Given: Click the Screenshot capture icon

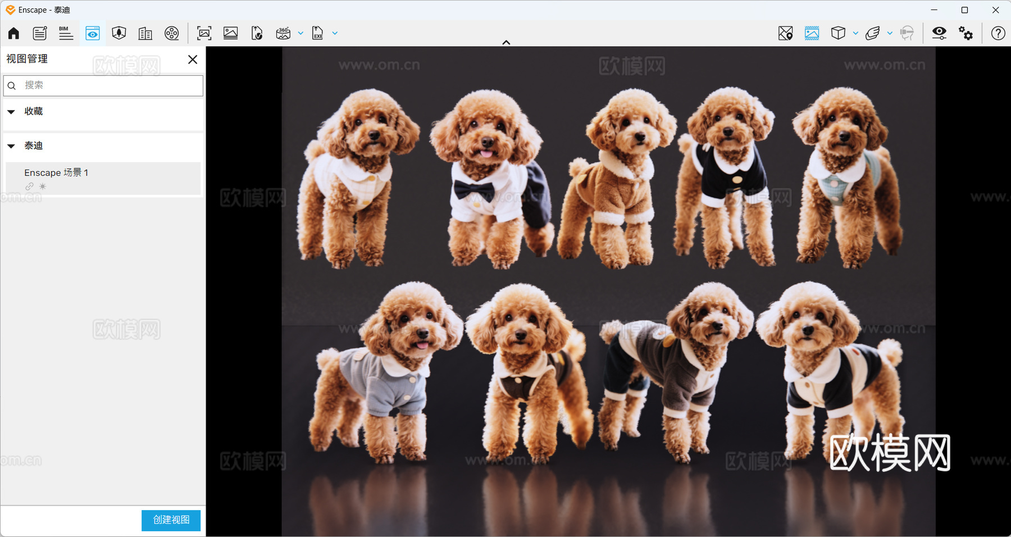Looking at the screenshot, I should pos(204,33).
